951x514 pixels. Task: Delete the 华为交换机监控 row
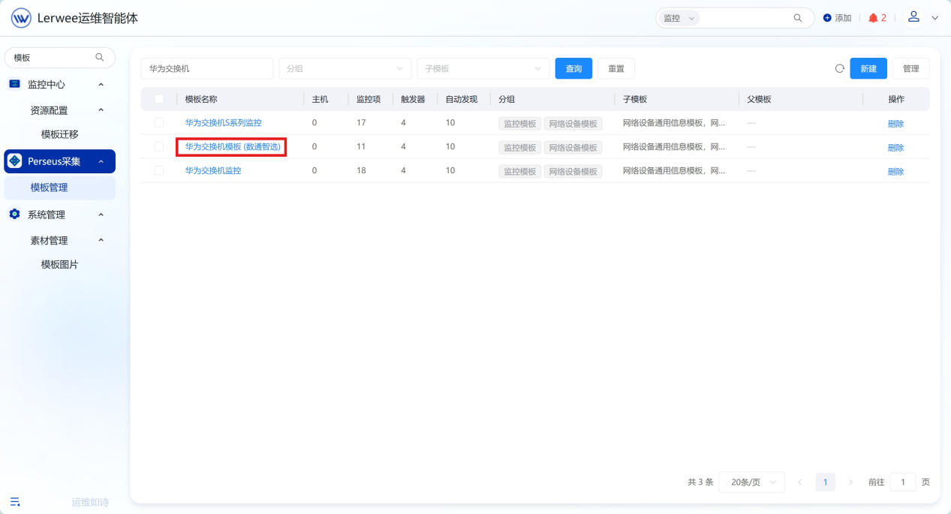pyautogui.click(x=896, y=172)
